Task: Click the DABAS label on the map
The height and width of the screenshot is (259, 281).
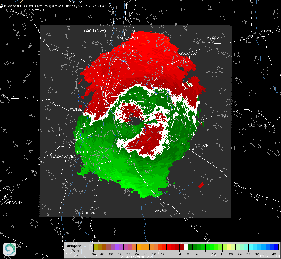Action: [160, 210]
